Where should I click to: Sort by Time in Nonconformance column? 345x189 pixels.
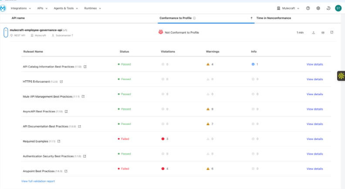(x=274, y=18)
